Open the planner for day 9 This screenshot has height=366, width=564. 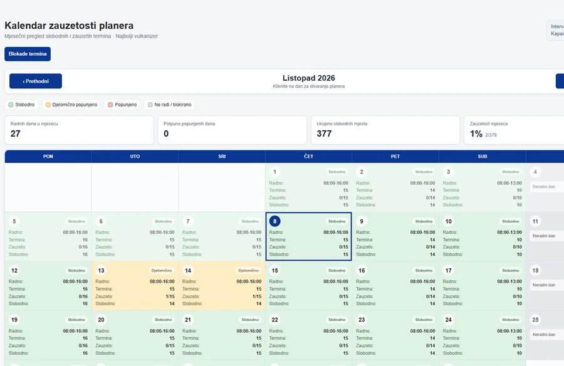coord(395,236)
